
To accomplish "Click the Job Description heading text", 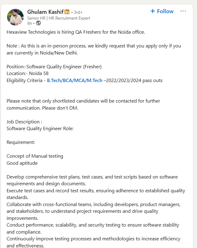I will click(x=24, y=122).
